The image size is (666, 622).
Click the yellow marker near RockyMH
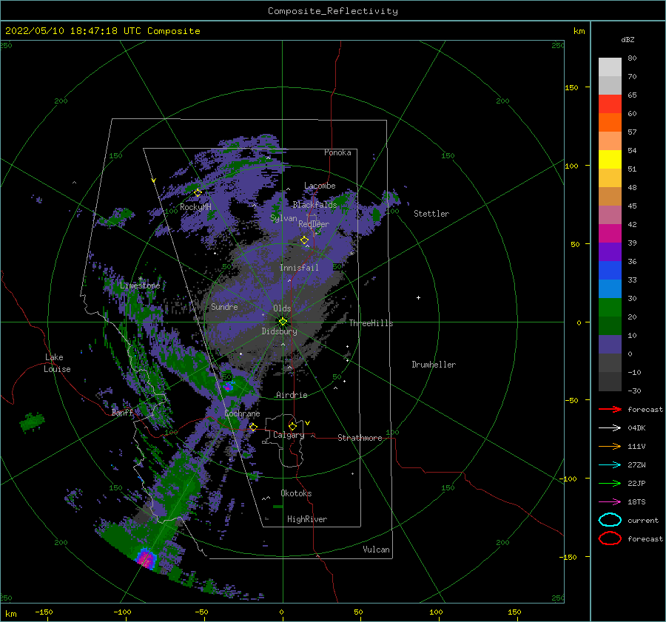tap(198, 193)
